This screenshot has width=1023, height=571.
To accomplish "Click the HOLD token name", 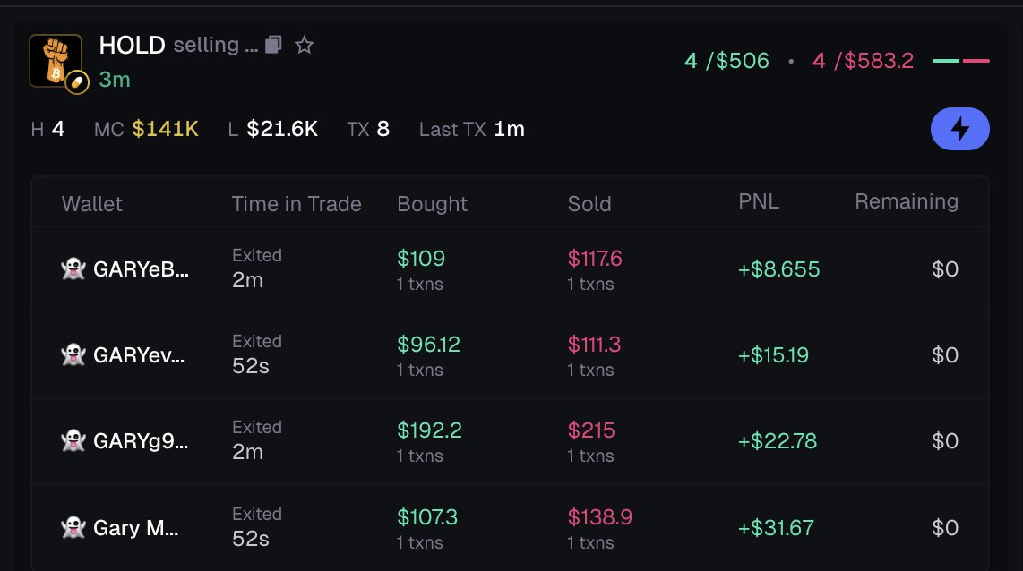I will 133,45.
